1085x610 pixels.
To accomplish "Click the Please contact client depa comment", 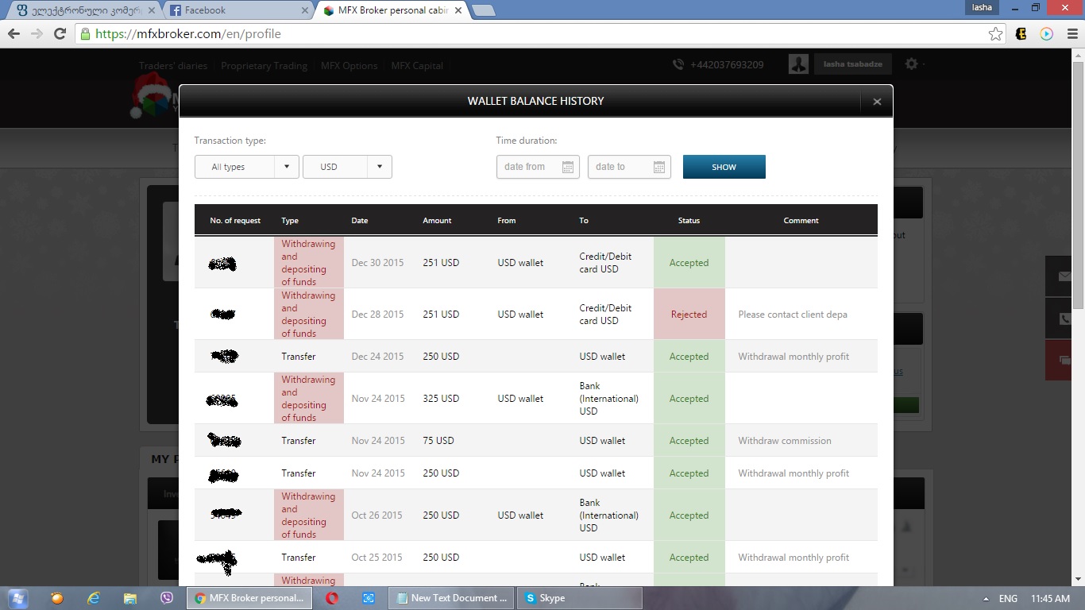I will pos(793,315).
